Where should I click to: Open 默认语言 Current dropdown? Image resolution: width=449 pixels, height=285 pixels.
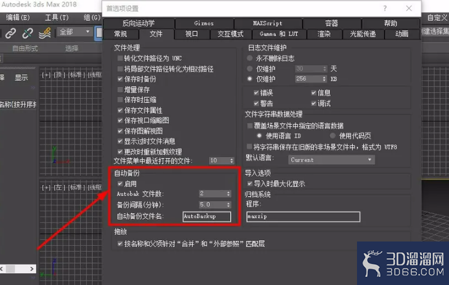[331, 160]
